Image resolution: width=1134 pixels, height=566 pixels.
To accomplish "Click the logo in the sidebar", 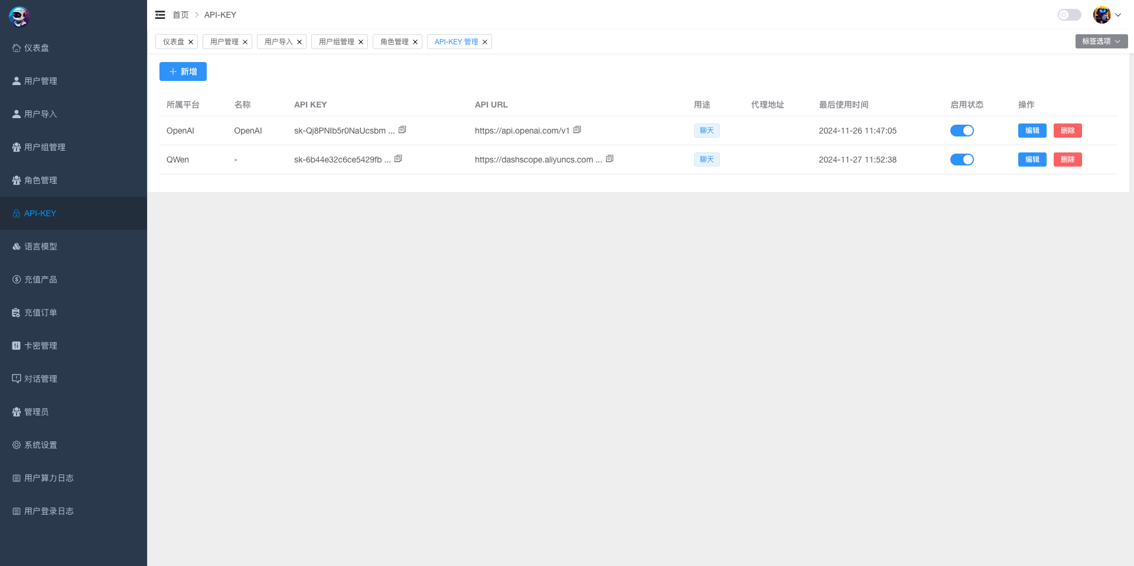I will 19,17.
